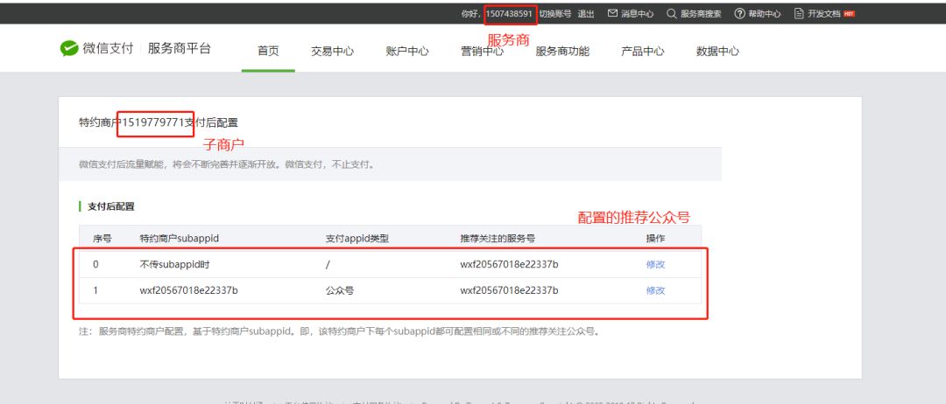
Task: Click cell 不传subappid时
Action: pos(175,264)
